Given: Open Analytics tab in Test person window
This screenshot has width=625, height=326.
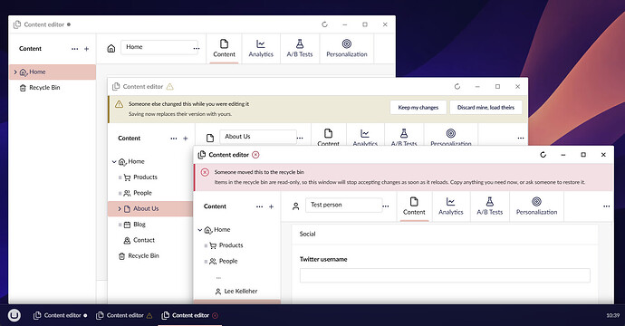Looking at the screenshot, I should [451, 206].
